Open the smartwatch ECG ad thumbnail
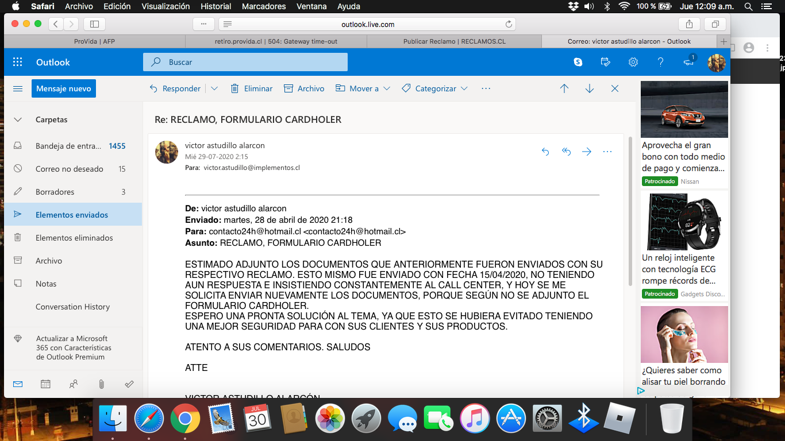Viewport: 785px width, 441px height. (684, 222)
